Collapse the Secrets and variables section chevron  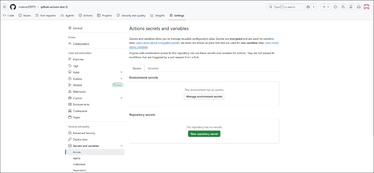pyautogui.click(x=121, y=146)
